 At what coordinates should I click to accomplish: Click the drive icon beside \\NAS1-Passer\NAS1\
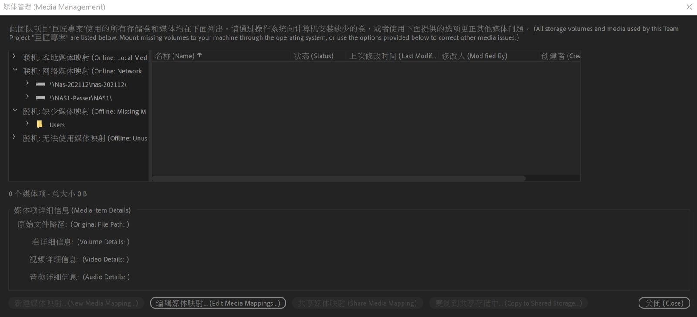[x=41, y=98]
